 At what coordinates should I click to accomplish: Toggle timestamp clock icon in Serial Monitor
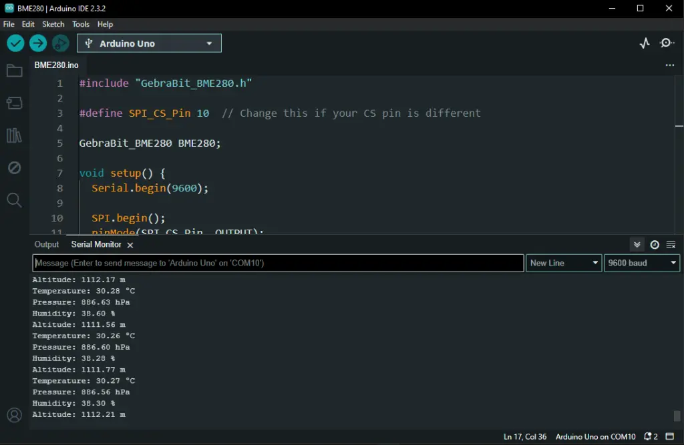point(655,244)
